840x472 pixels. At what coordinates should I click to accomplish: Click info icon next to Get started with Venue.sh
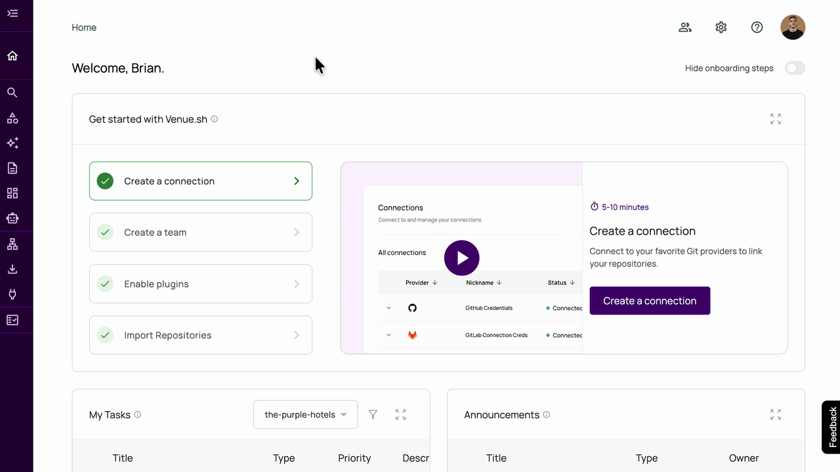click(x=215, y=119)
